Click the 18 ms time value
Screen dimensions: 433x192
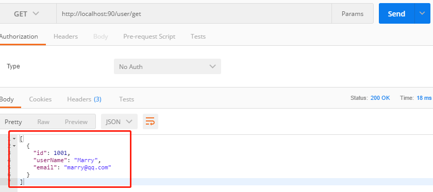point(424,98)
